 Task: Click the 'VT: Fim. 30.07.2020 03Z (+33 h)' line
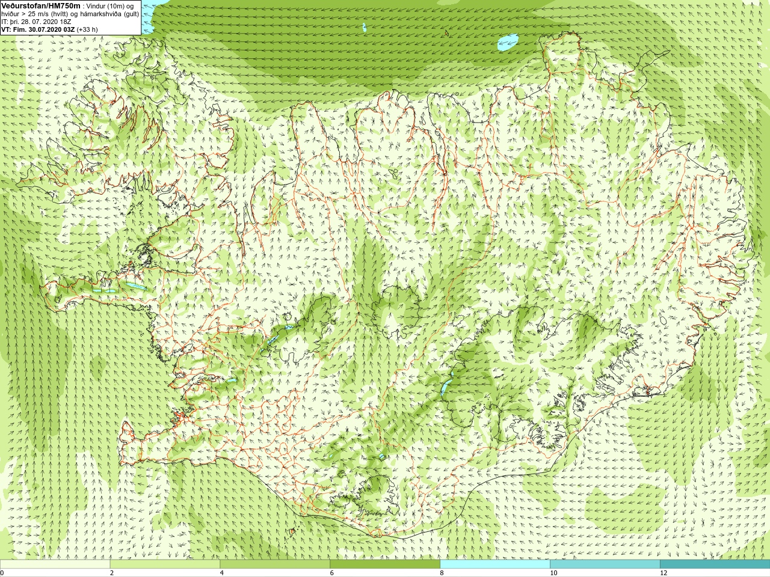pos(49,29)
